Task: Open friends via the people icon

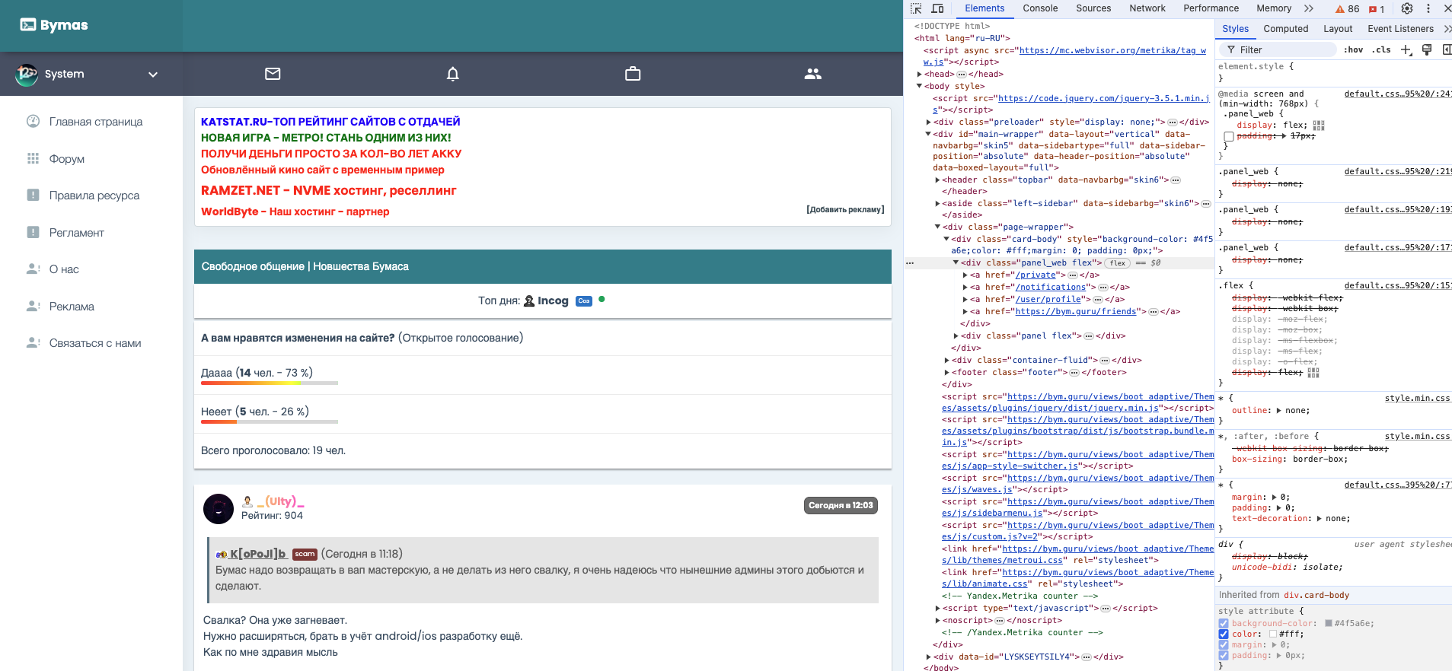Action: pos(812,74)
